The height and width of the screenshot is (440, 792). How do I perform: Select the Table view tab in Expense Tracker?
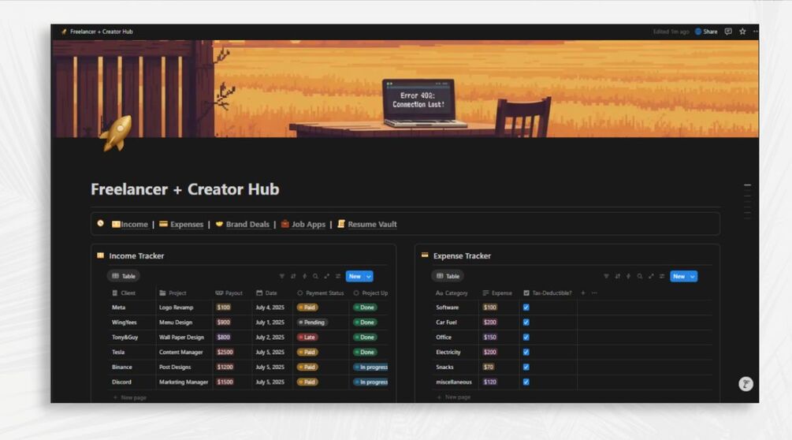pyautogui.click(x=448, y=276)
